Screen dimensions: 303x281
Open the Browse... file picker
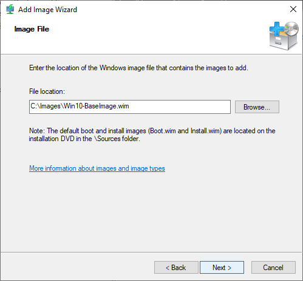[257, 107]
